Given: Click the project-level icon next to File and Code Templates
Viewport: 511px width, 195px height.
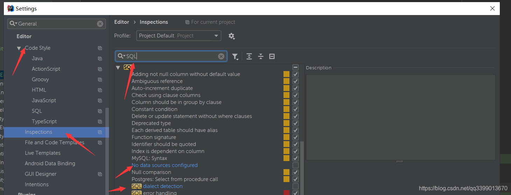Looking at the screenshot, I should tap(100, 142).
